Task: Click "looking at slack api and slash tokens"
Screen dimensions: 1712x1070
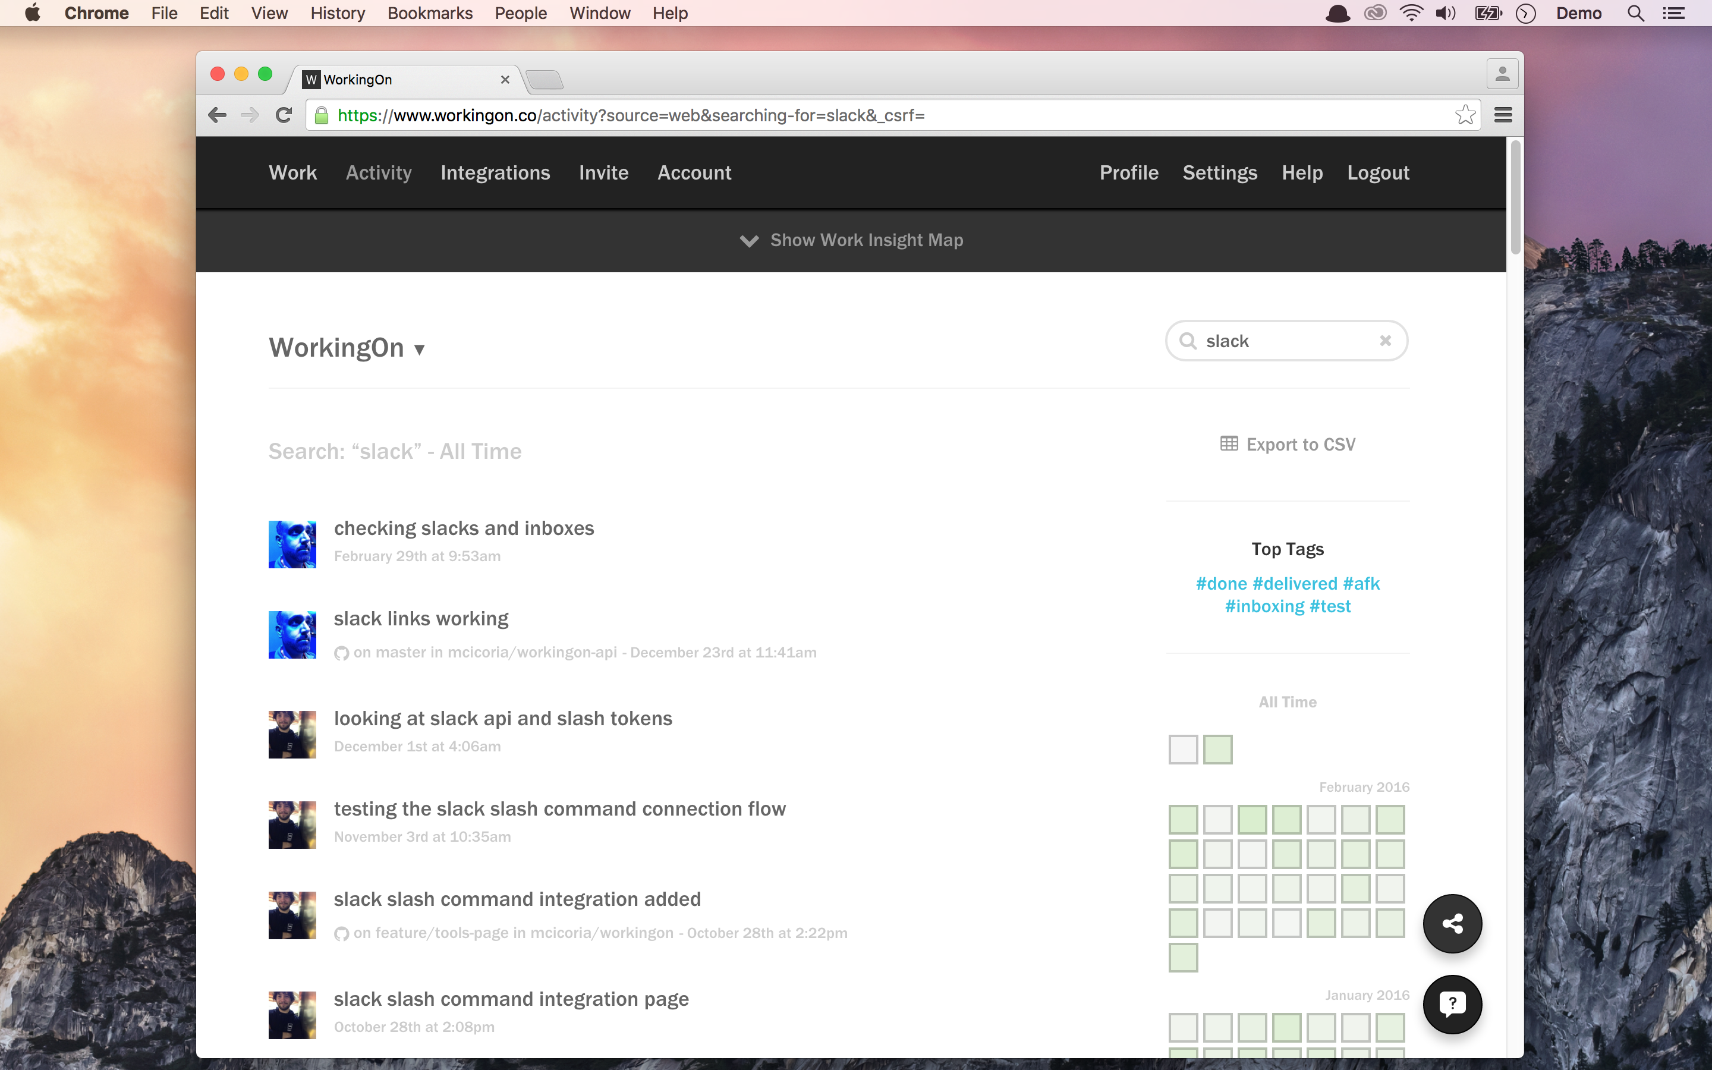Action: [x=503, y=718]
